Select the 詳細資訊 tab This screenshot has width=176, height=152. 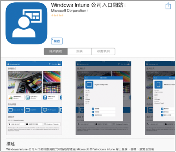[x=56, y=51]
